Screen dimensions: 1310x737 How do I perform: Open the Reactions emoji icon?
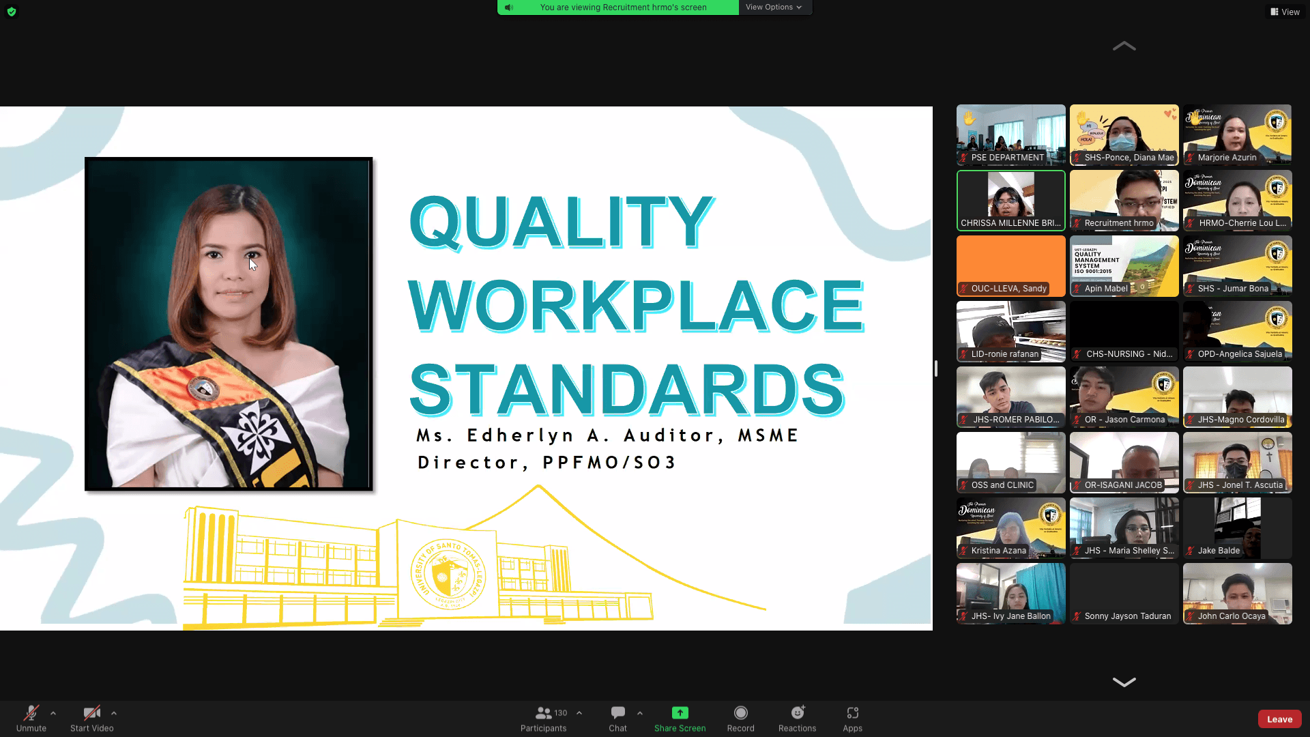[x=797, y=713]
